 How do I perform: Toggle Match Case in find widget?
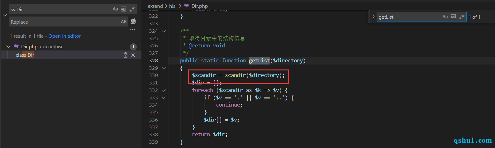[x=445, y=17]
